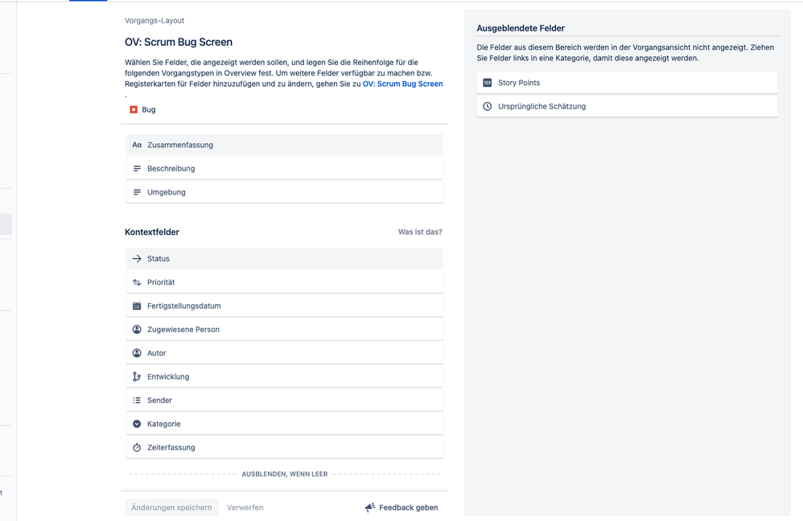Screen dimensions: 803x521
Task: Select the Beschreibung field row
Action: 284,169
